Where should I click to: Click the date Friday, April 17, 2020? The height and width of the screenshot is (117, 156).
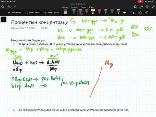pos(23,28)
